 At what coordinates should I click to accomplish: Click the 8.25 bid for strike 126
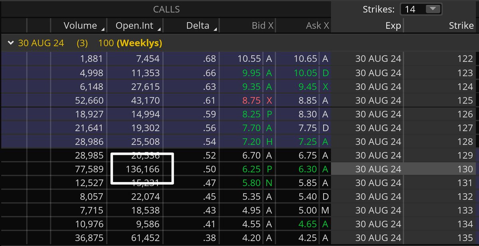pos(251,114)
